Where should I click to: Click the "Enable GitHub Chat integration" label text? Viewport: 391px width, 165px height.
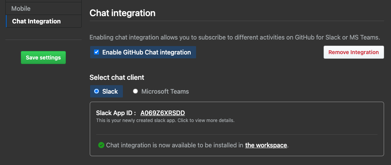[x=146, y=52]
